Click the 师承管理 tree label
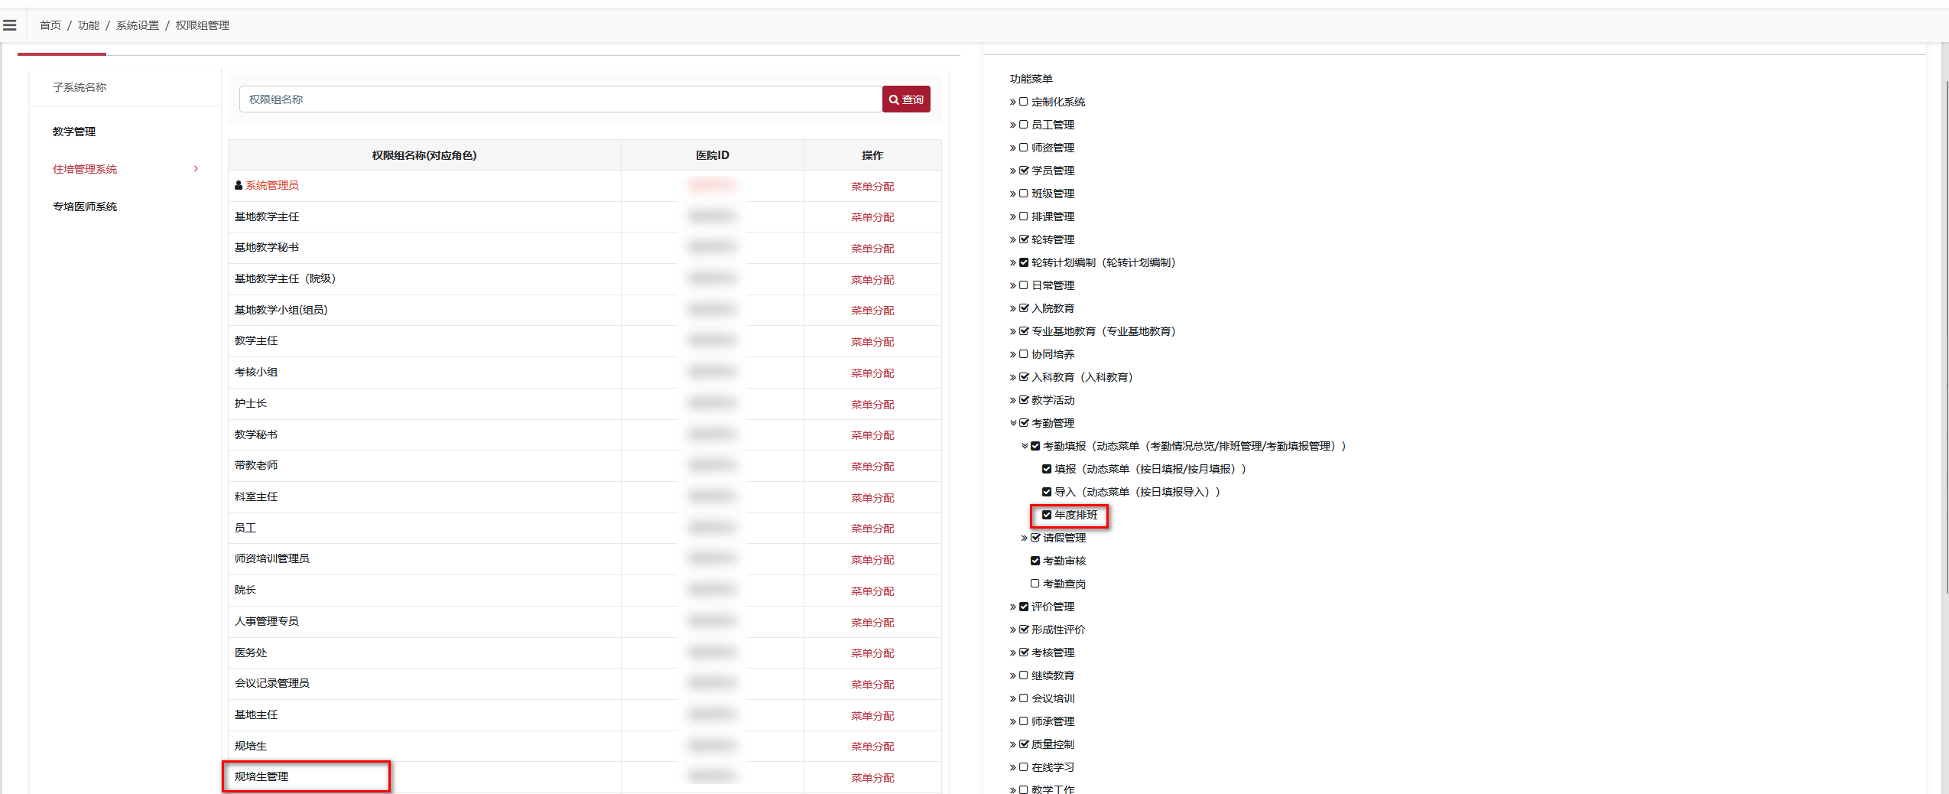 (1053, 721)
